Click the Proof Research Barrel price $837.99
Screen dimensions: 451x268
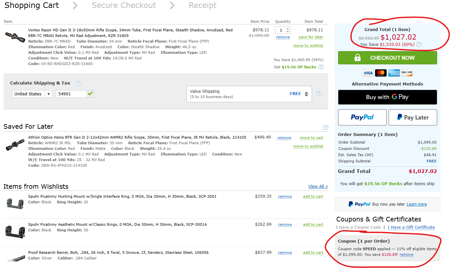(263, 252)
